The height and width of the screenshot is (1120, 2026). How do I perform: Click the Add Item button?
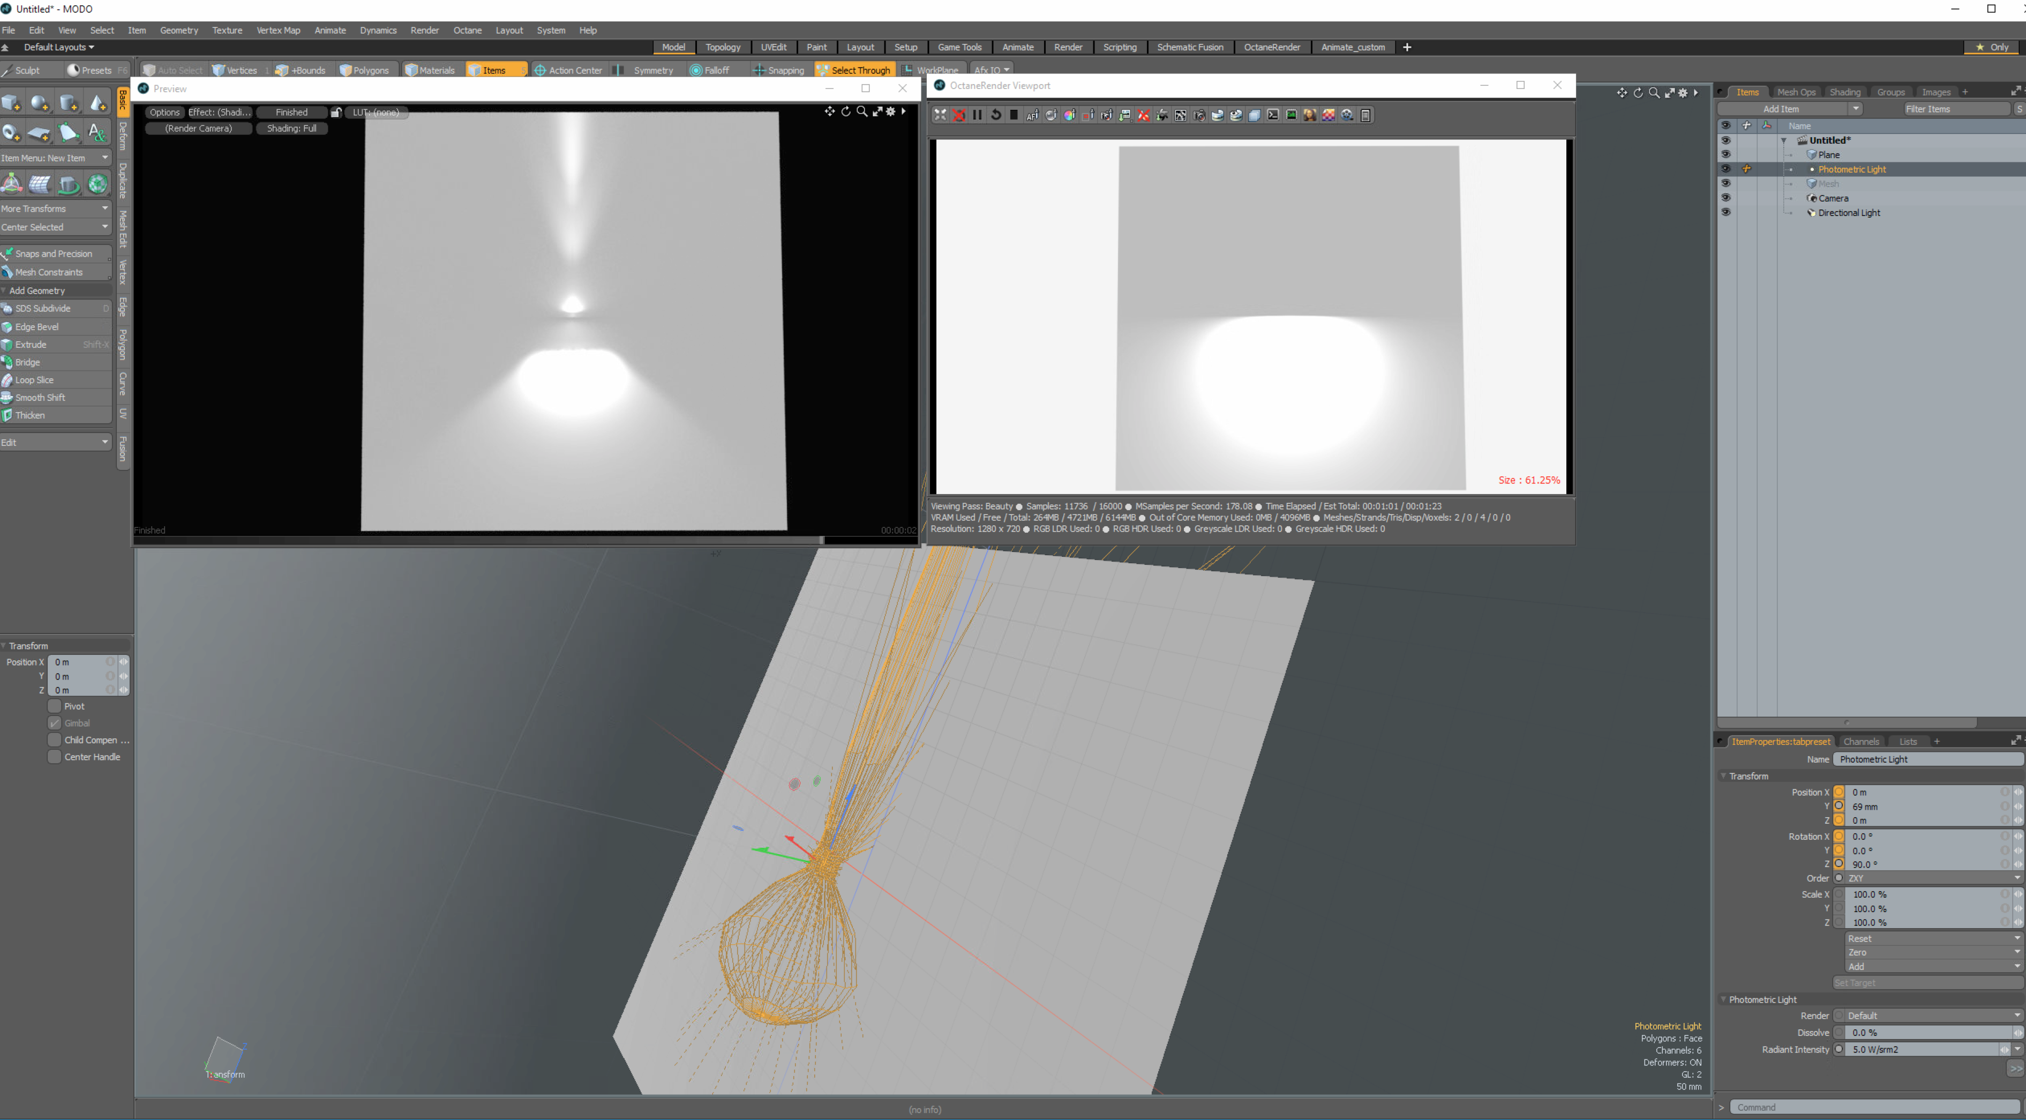pyautogui.click(x=1781, y=109)
